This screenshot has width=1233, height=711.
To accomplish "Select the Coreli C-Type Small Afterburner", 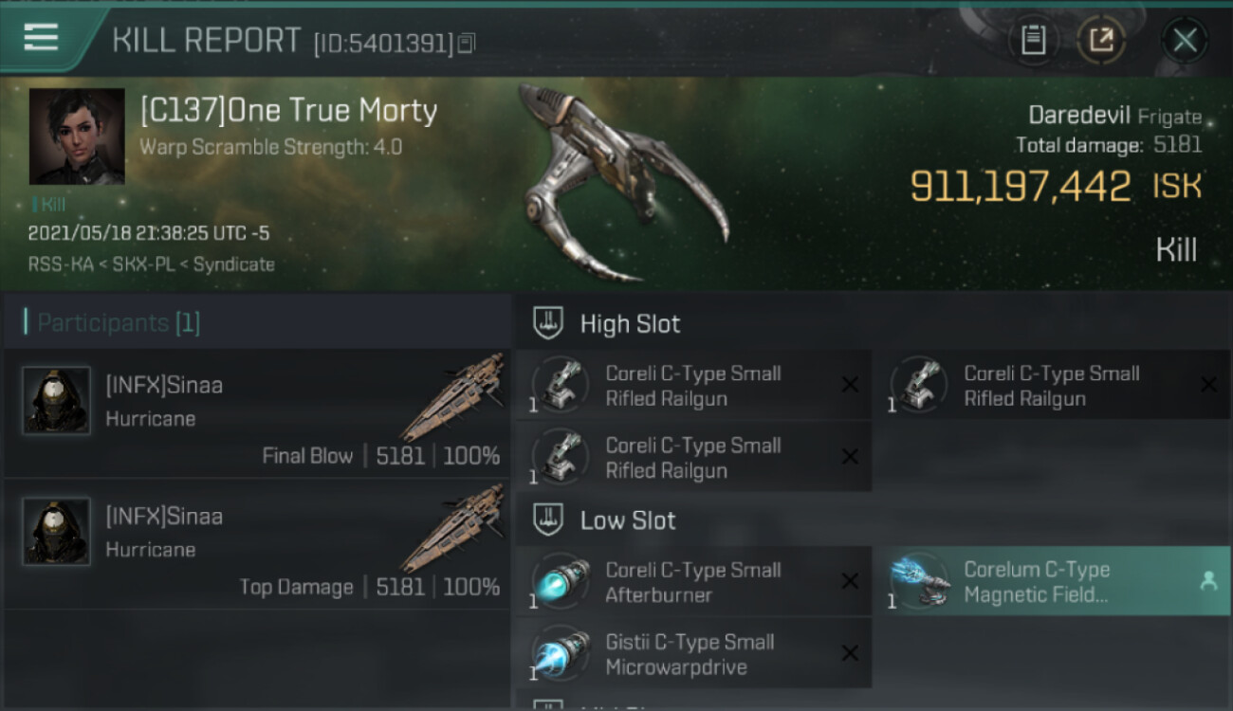I will coord(694,582).
